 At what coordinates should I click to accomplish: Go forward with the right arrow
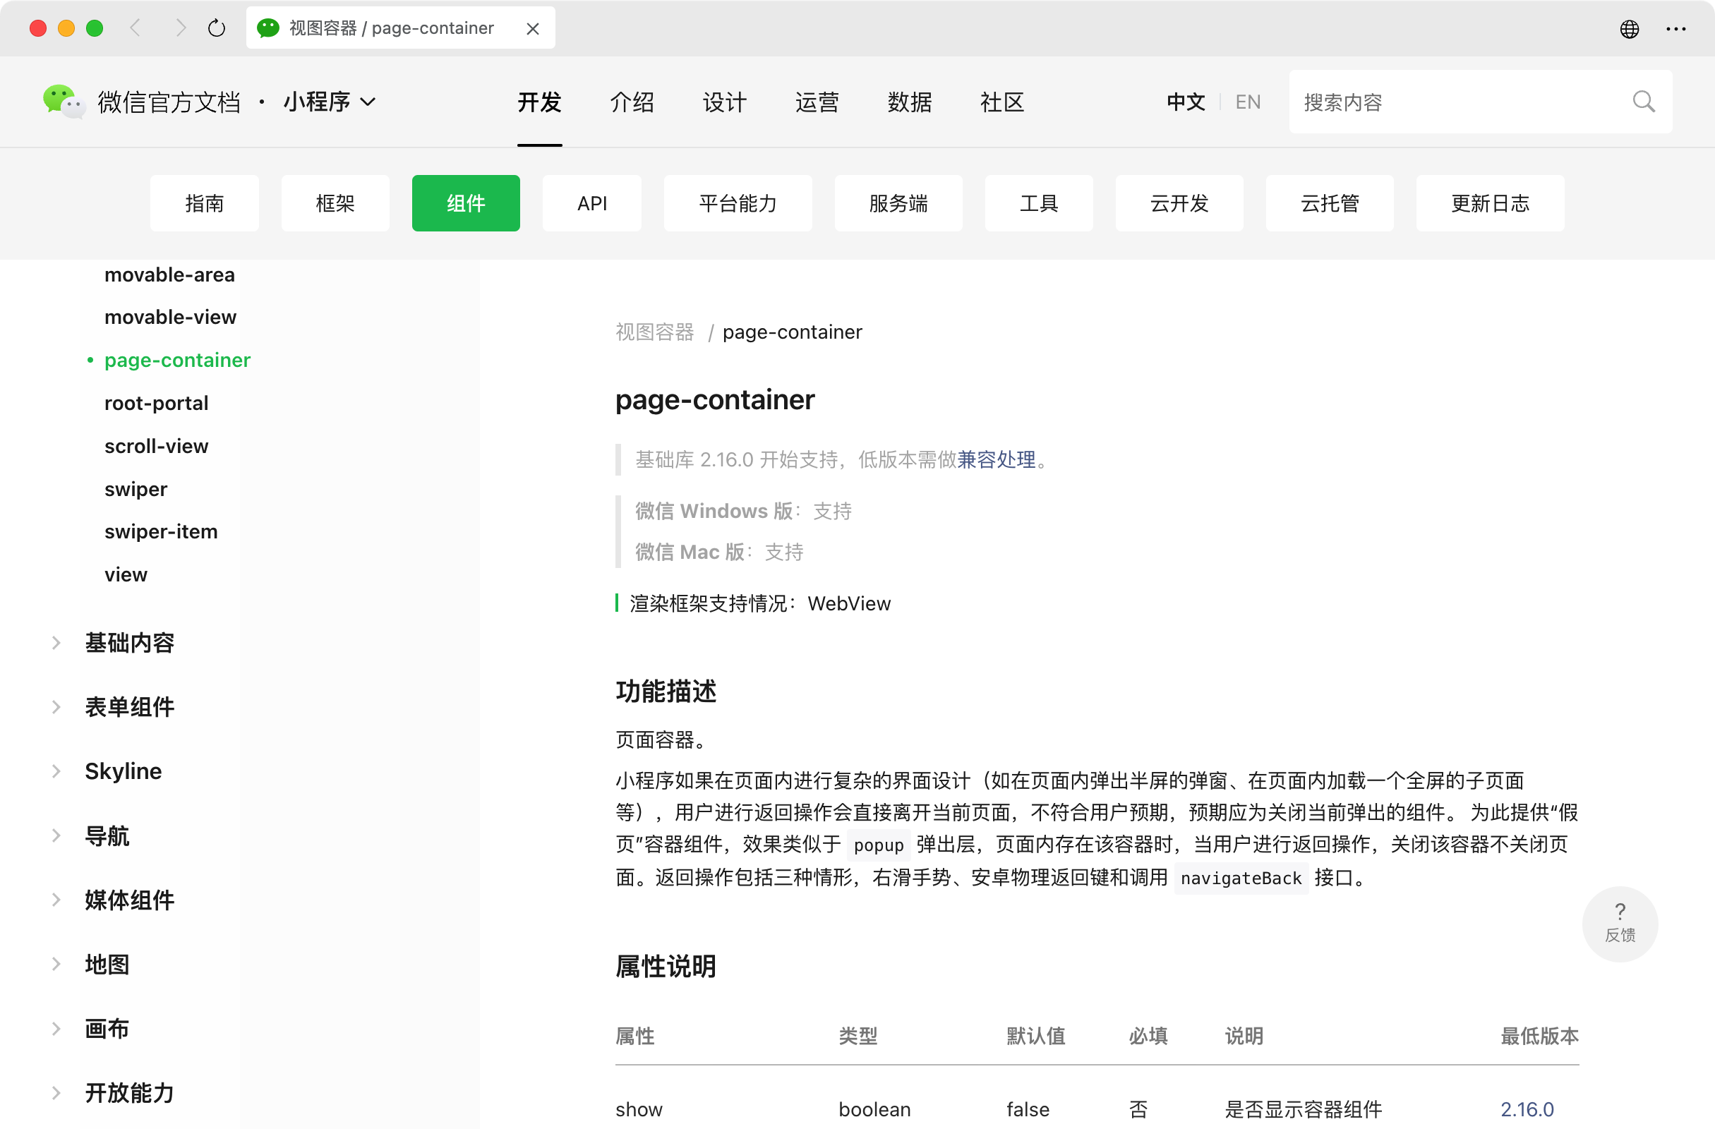(x=180, y=28)
